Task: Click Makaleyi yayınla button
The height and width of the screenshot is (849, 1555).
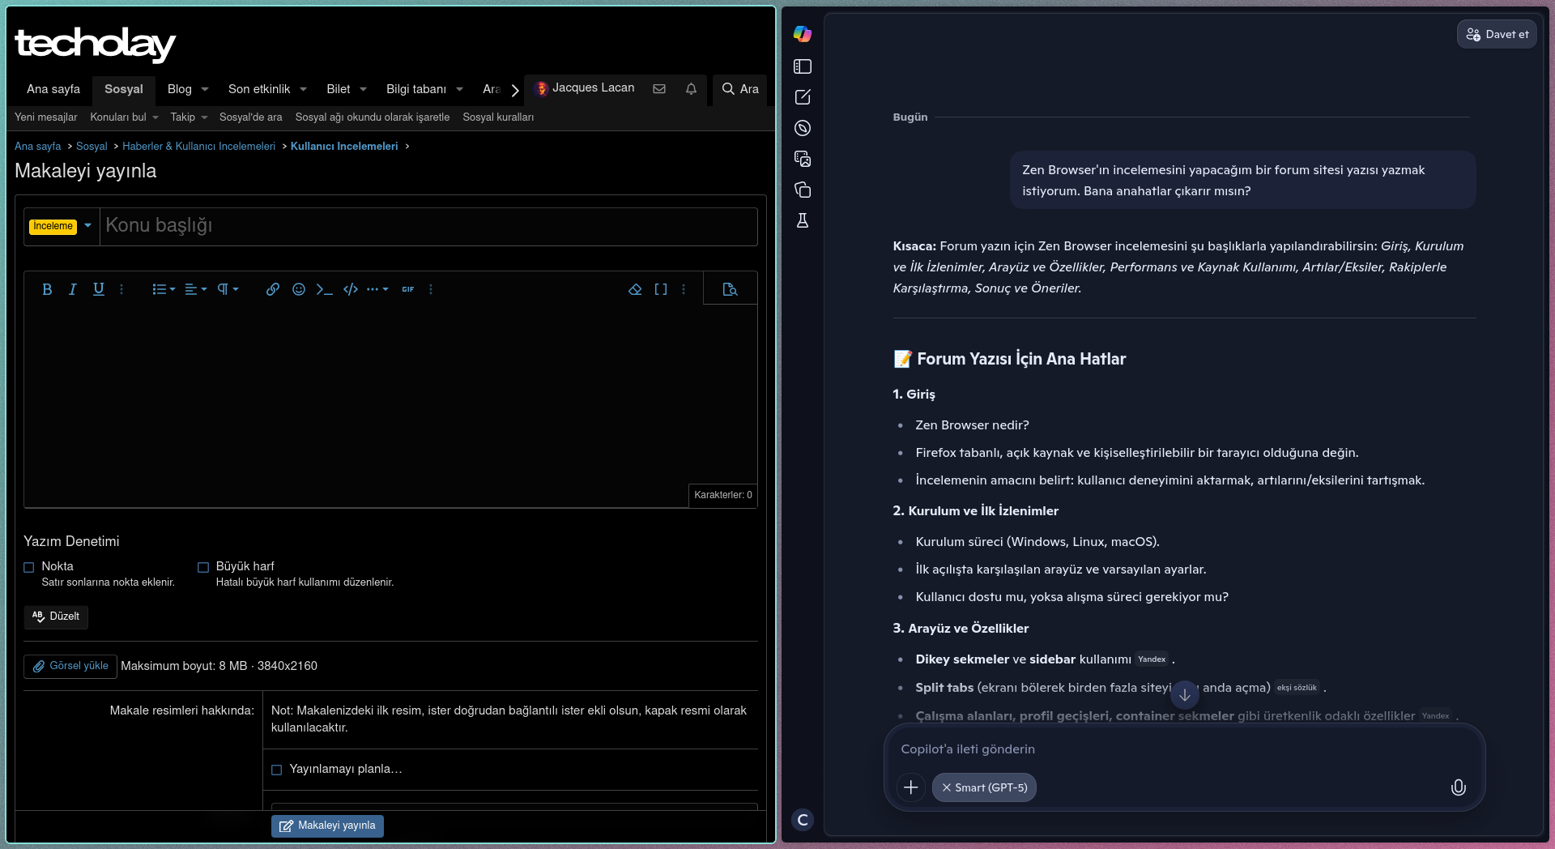Action: [x=327, y=826]
